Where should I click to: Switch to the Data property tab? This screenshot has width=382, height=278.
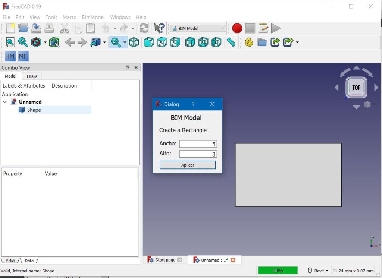29,260
